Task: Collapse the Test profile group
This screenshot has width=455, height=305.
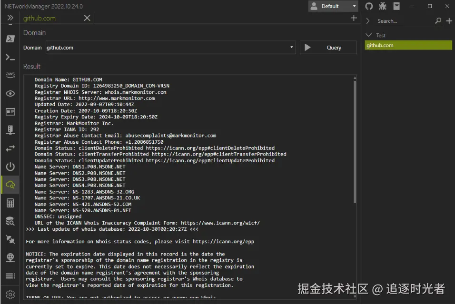Action: 368,35
